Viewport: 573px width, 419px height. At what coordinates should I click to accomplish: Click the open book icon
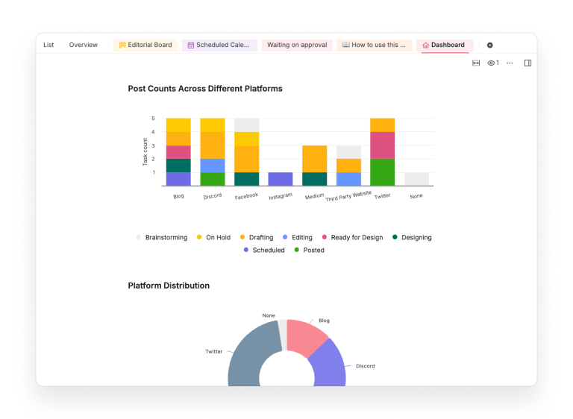tap(345, 45)
